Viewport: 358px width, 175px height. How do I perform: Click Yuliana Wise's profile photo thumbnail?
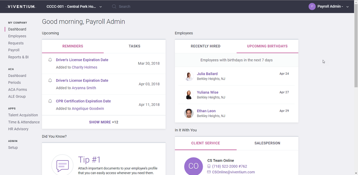click(189, 94)
